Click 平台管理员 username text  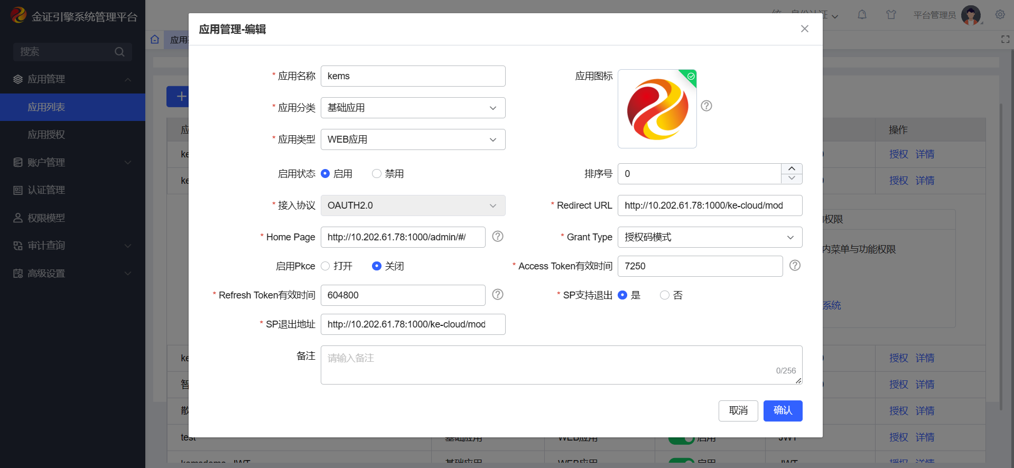point(934,15)
